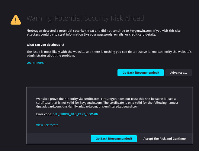The image size is (199, 151).
Task: Open the View Certificate link
Action: 47,125
